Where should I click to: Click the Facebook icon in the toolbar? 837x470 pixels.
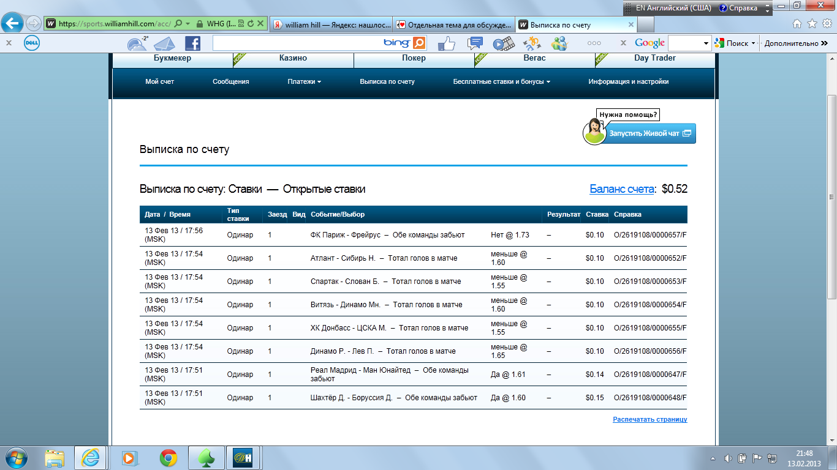[192, 43]
